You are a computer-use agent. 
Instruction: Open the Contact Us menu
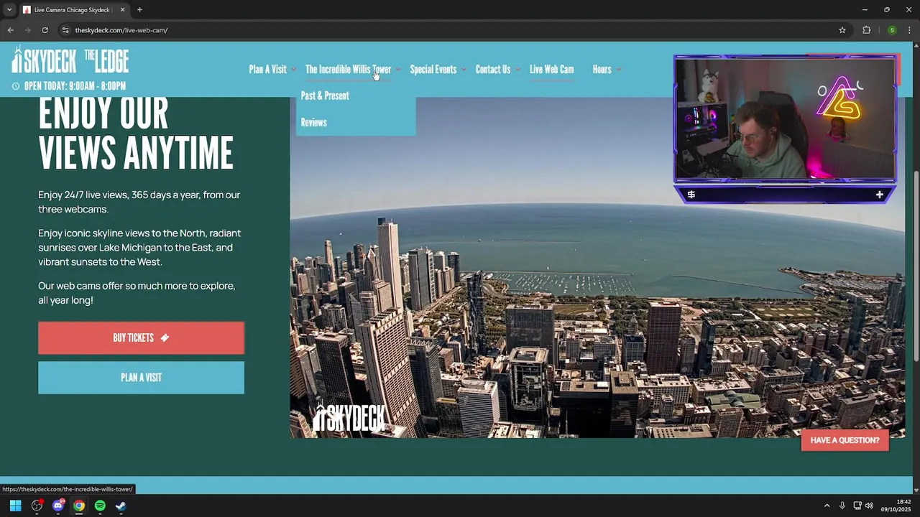(x=493, y=70)
